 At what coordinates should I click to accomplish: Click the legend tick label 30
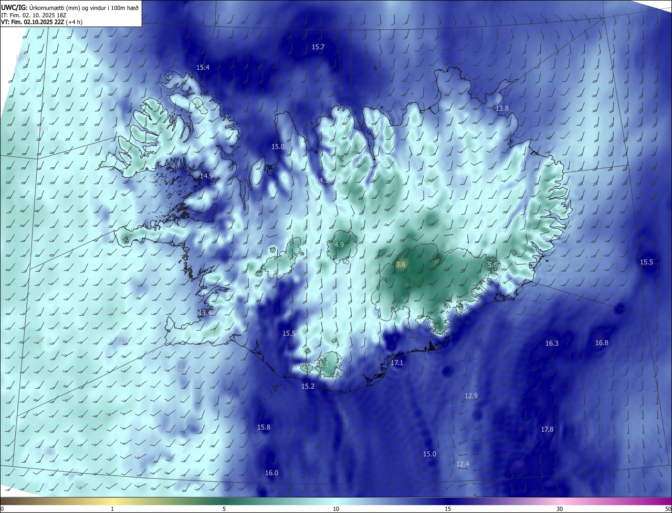point(560,509)
